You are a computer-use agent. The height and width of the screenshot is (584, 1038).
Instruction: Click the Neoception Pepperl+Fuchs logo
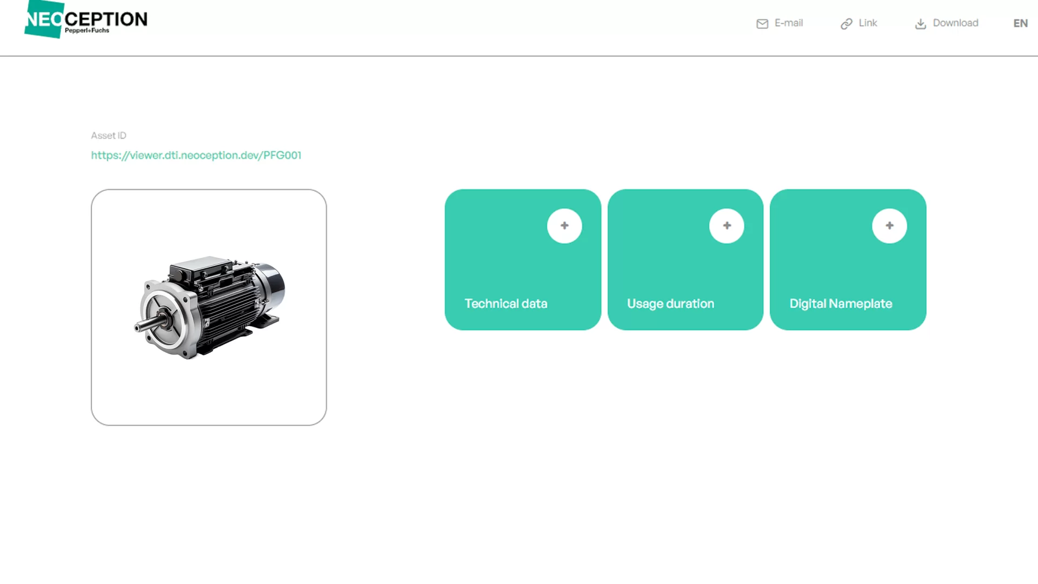pos(86,19)
